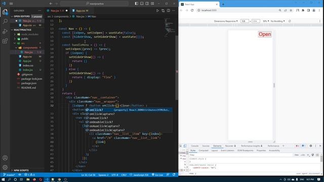Select onClickCapture? autocomplete suggestion

point(129,114)
